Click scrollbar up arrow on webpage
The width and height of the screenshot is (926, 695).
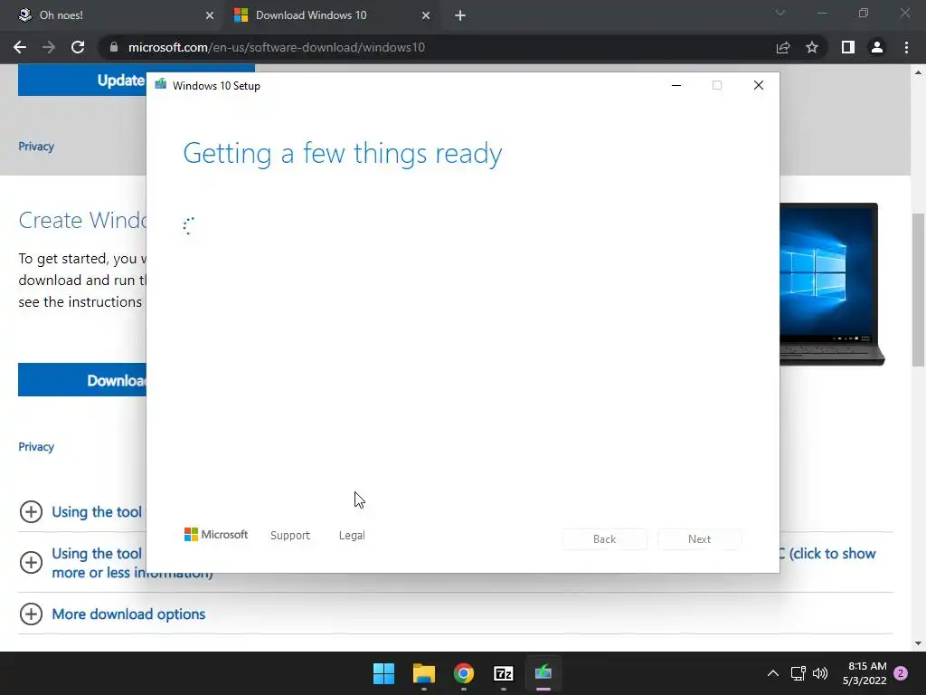918,72
